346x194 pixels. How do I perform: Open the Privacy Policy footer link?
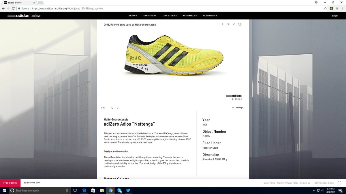pyautogui.click(x=292, y=183)
